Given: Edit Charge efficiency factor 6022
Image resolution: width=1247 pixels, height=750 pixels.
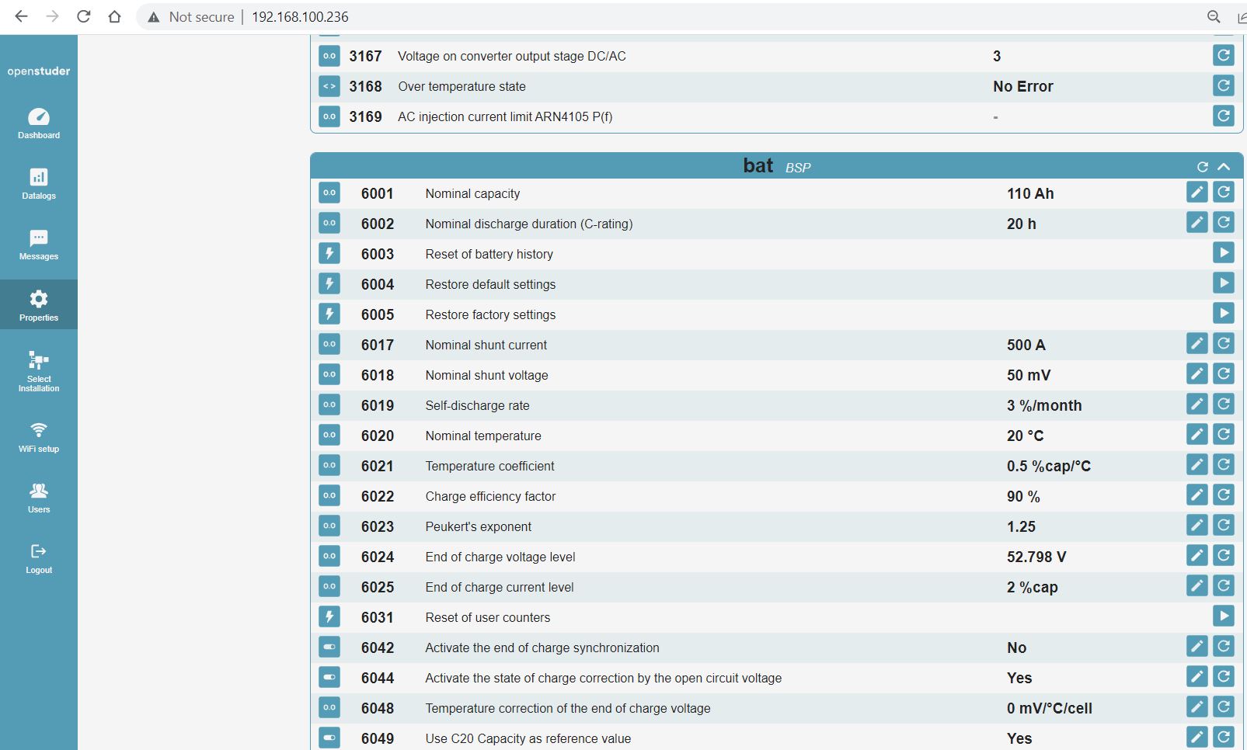Looking at the screenshot, I should click(x=1197, y=495).
